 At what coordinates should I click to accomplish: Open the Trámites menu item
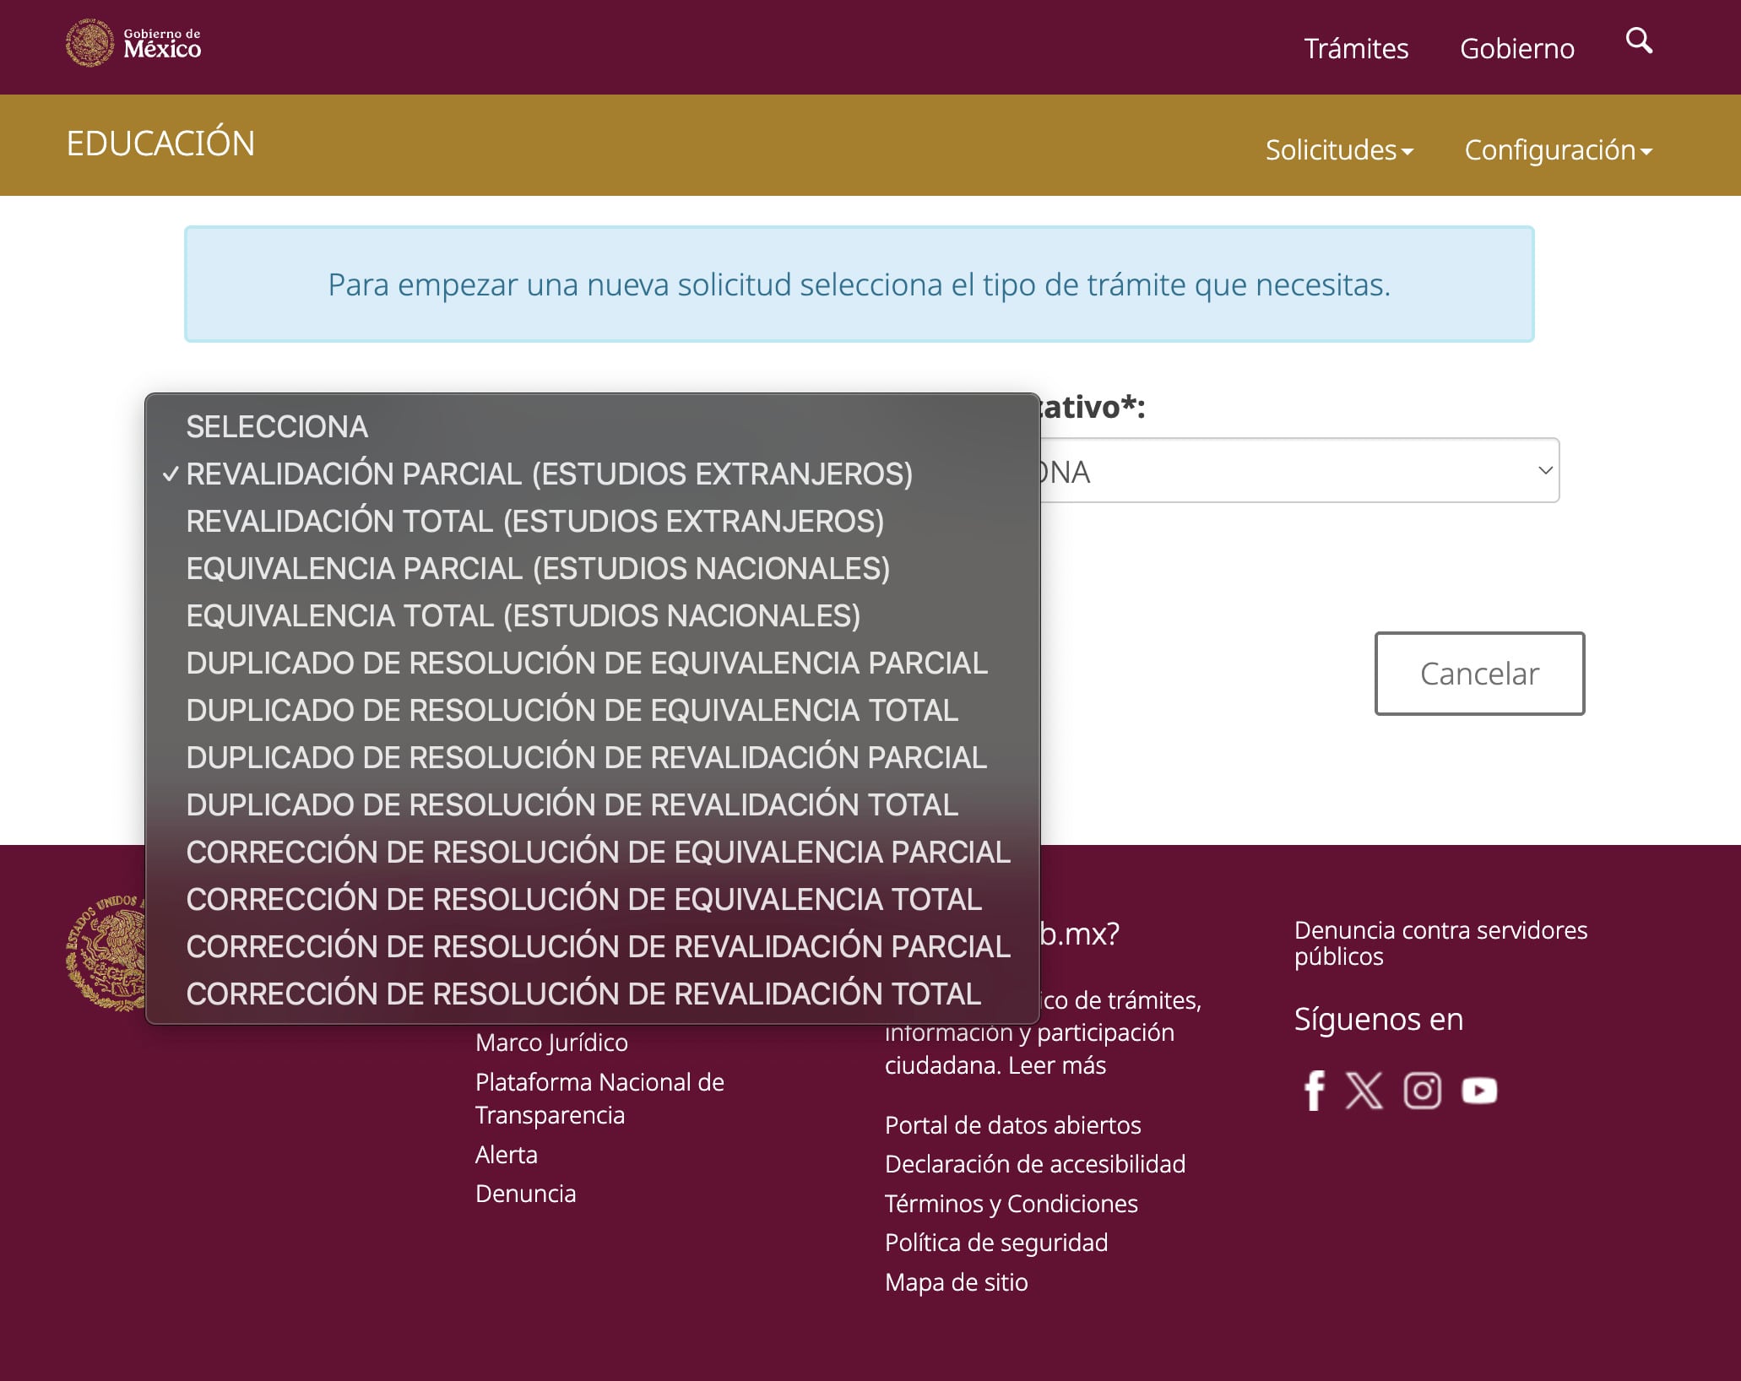coord(1356,48)
